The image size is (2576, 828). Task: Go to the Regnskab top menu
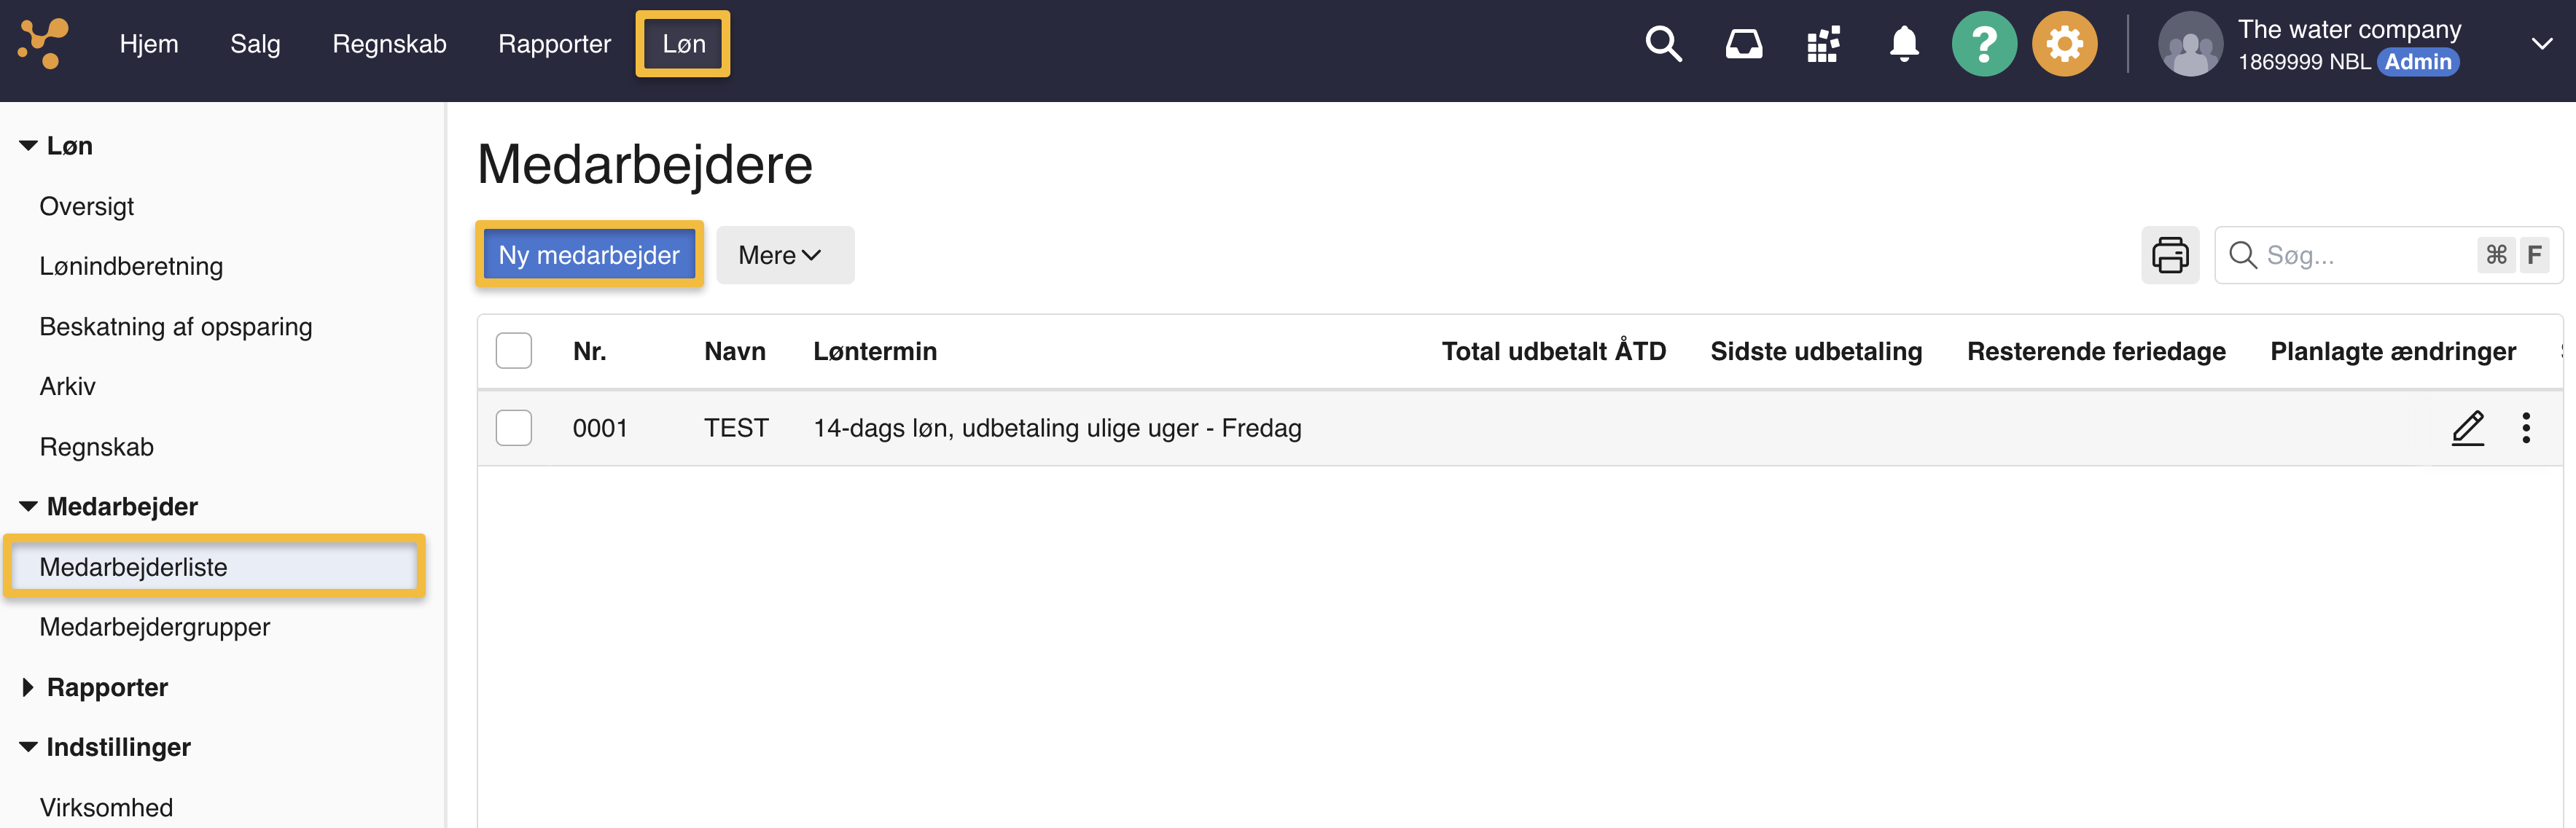point(389,44)
